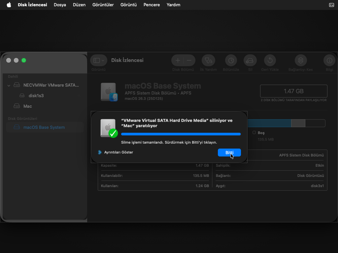This screenshot has height=253, width=338.
Task: Open the Dosya menu
Action: pos(60,5)
